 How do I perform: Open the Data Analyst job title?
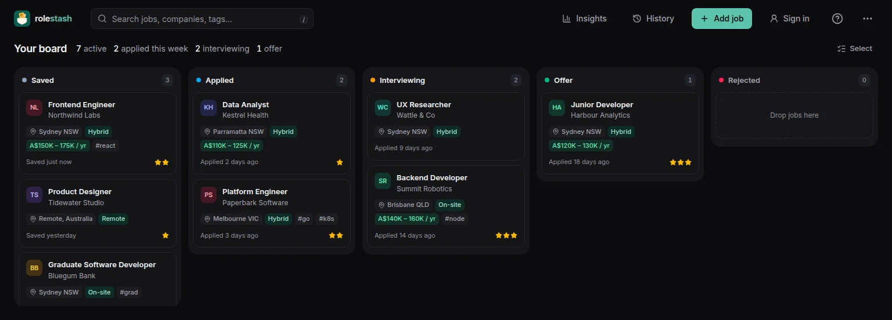pyautogui.click(x=246, y=105)
